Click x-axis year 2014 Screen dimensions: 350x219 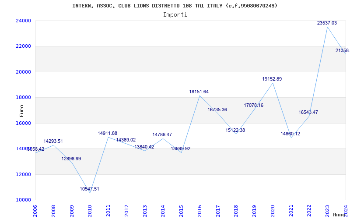tap(163, 211)
